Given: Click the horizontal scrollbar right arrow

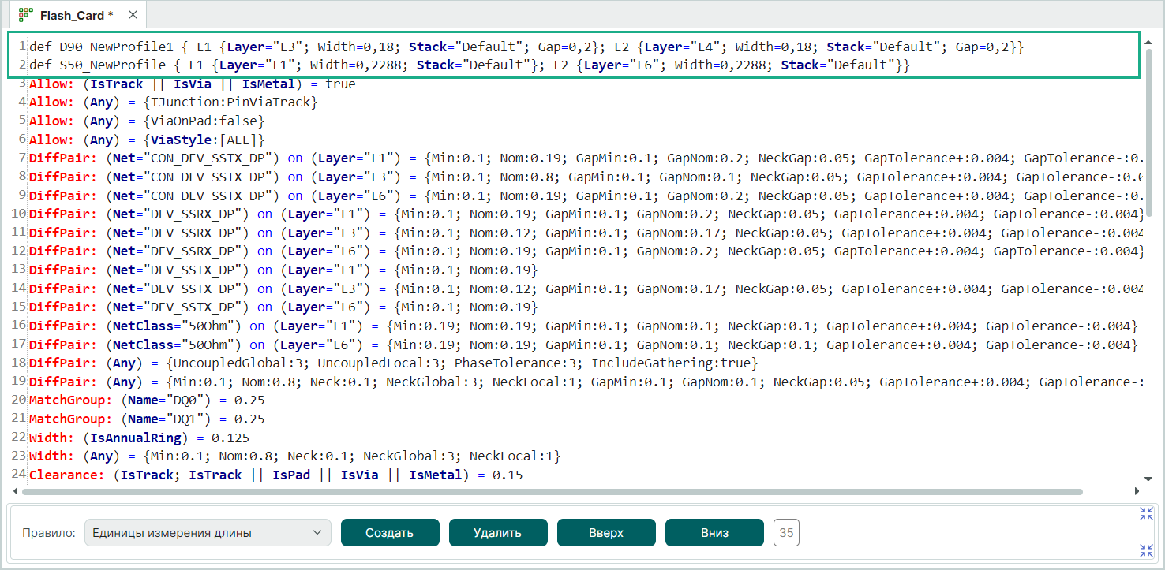Looking at the screenshot, I should [1136, 491].
